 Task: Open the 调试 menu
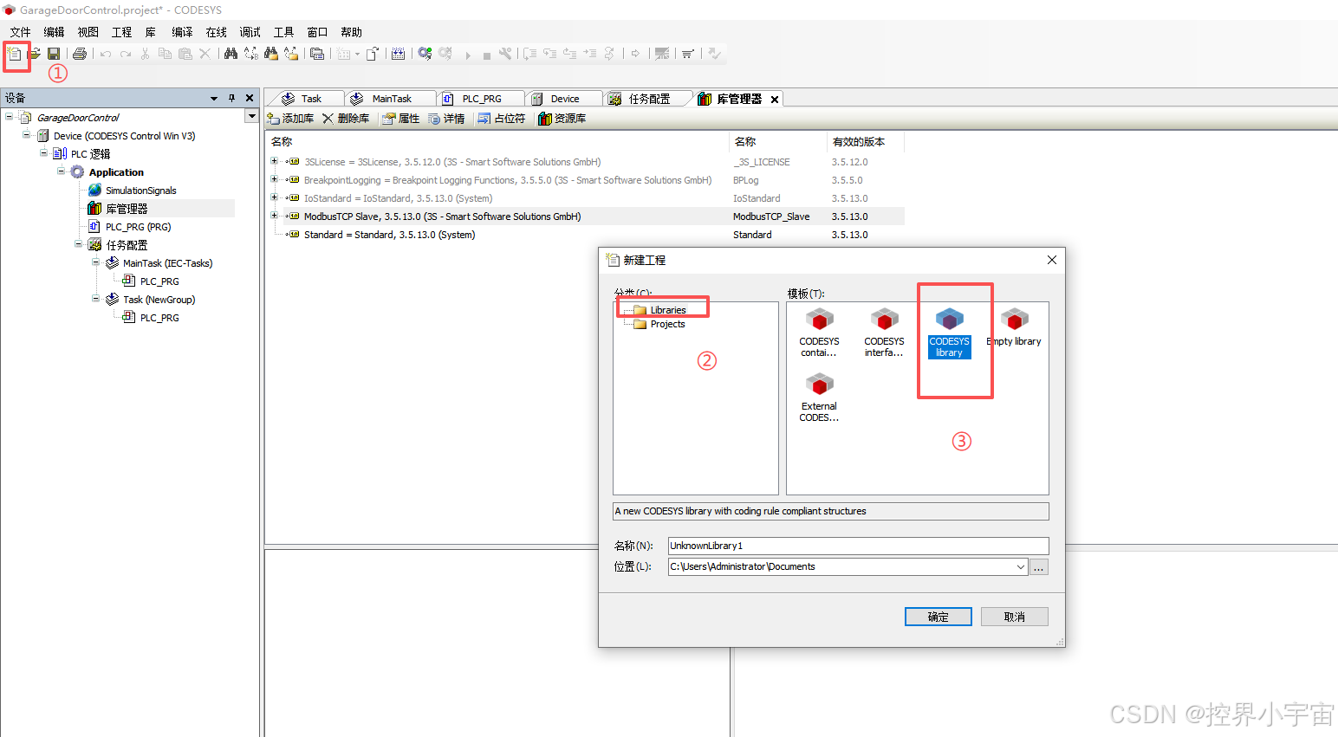pos(250,32)
